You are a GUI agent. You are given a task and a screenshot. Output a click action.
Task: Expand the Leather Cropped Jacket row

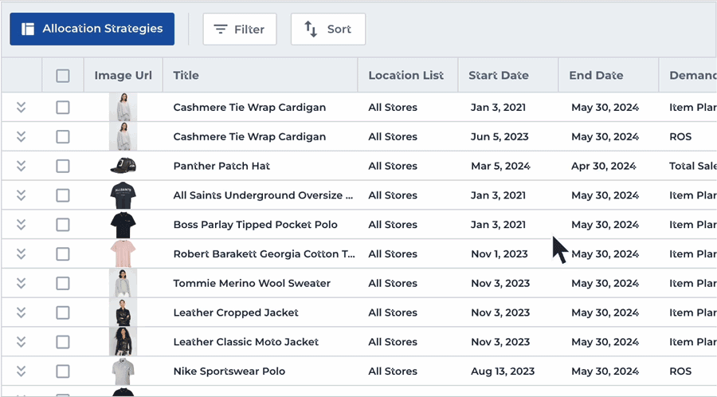22,312
